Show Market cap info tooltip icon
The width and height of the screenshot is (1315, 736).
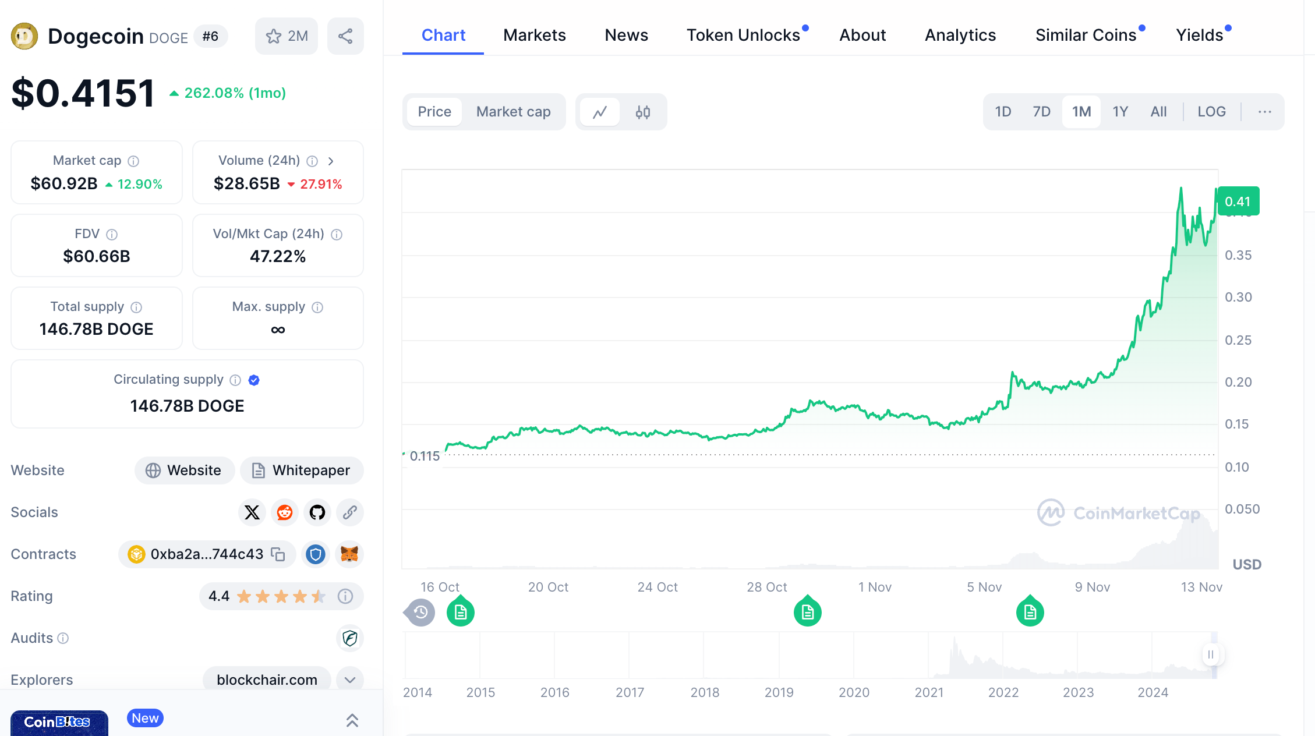coord(133,161)
